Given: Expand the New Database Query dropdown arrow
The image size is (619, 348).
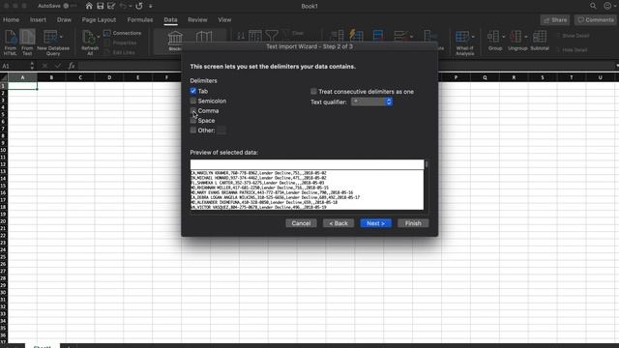Looking at the screenshot, I should coord(61,37).
